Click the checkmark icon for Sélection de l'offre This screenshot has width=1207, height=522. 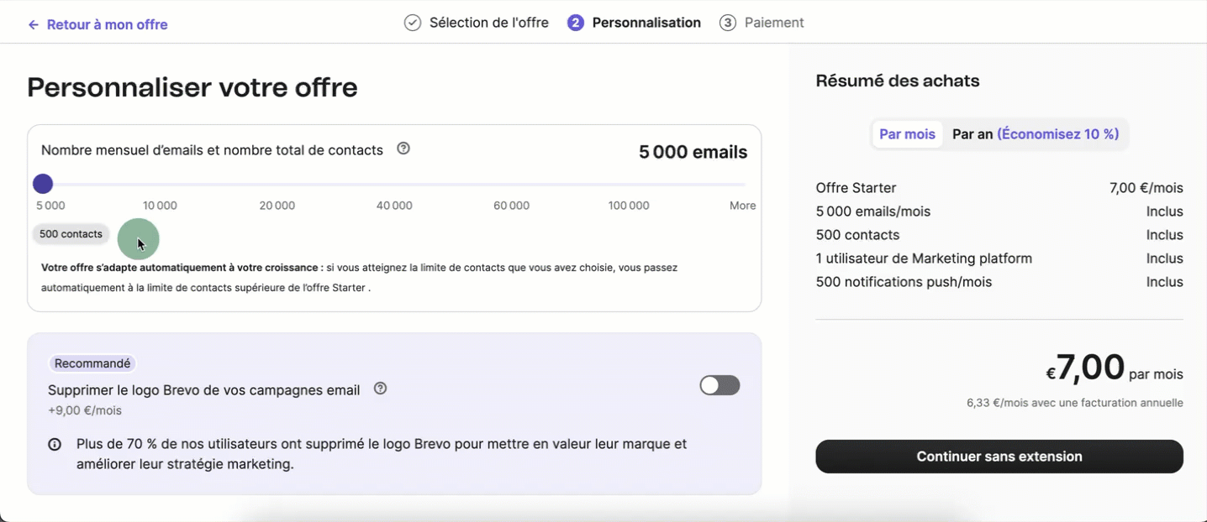click(x=412, y=23)
